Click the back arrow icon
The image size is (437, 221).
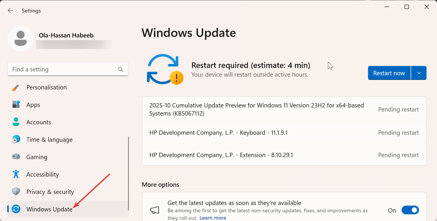coord(10,11)
